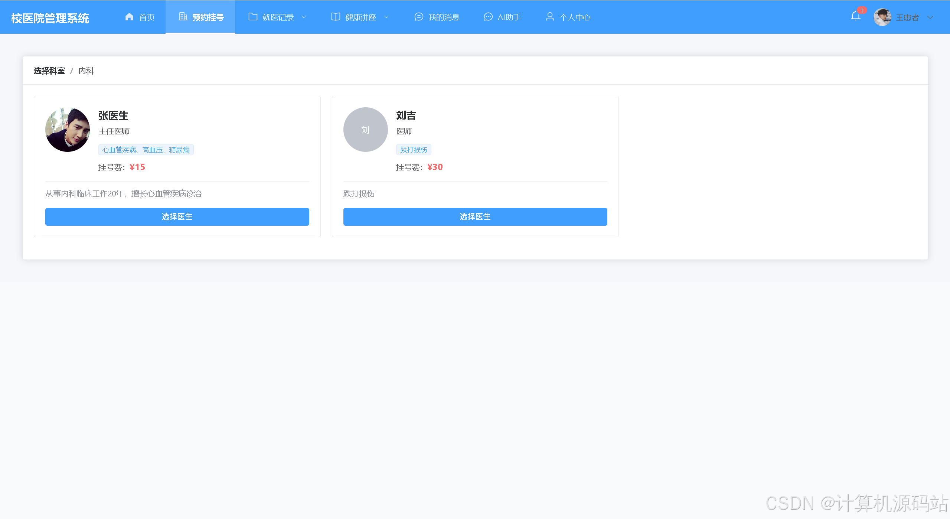
Task: Click 医师 title under 刘吉
Action: 404,131
